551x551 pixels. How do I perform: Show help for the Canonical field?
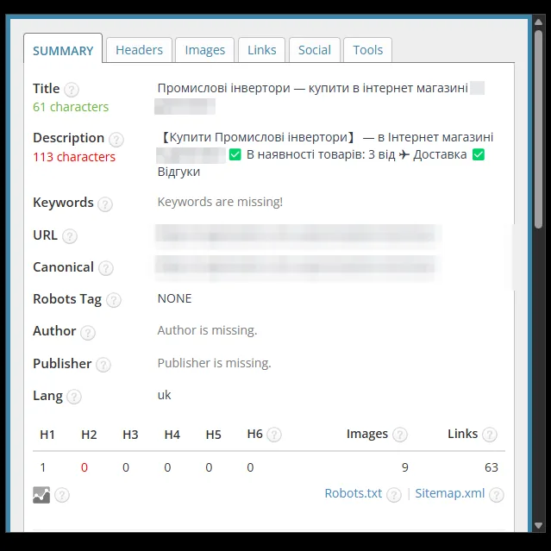coord(106,268)
